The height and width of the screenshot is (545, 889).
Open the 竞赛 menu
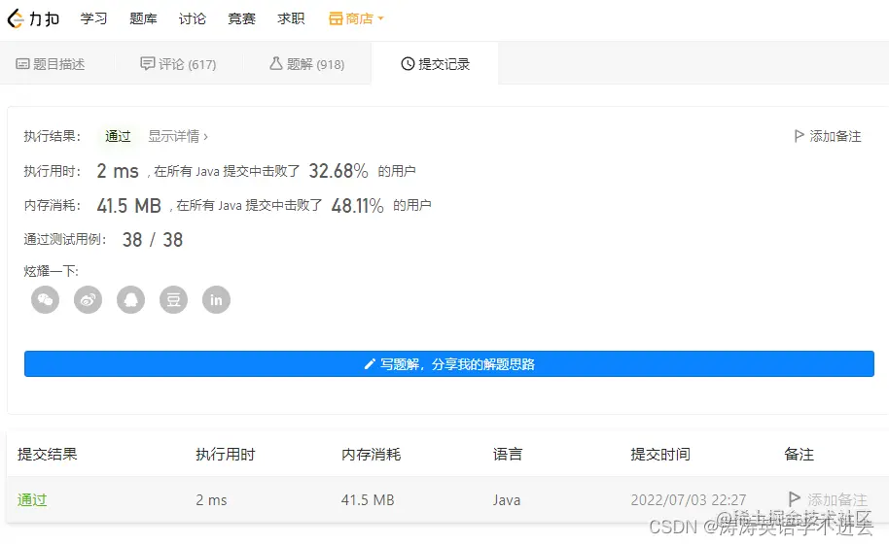point(241,18)
